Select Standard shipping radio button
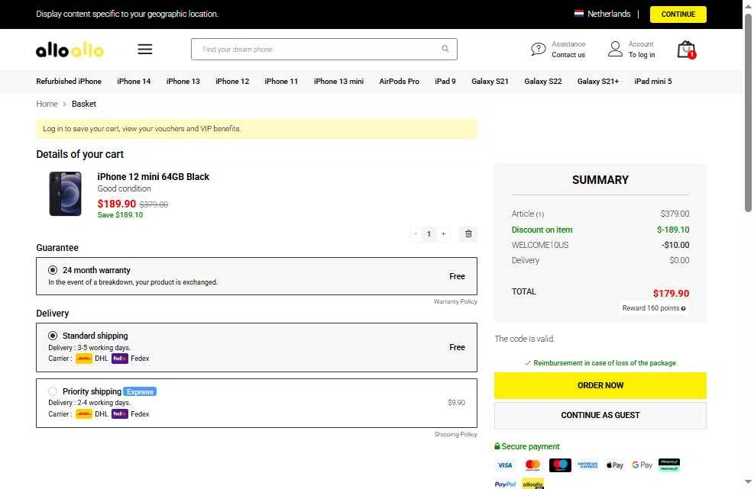Viewport: 754px width, 489px height. 53,336
